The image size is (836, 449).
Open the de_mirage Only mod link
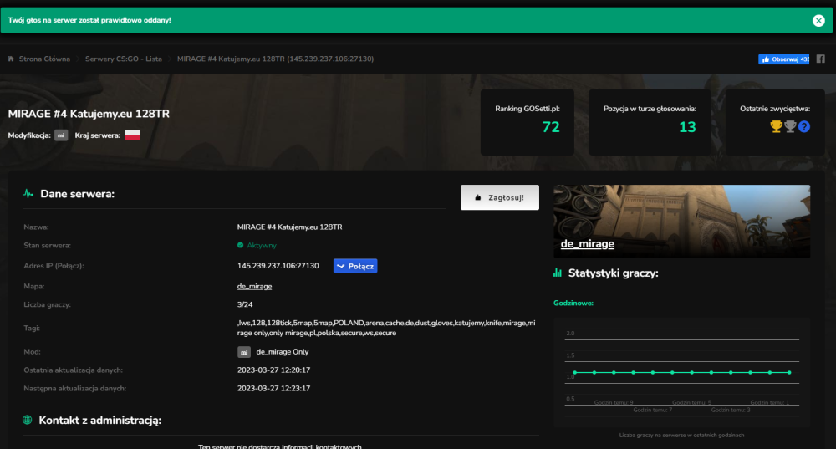pos(282,352)
